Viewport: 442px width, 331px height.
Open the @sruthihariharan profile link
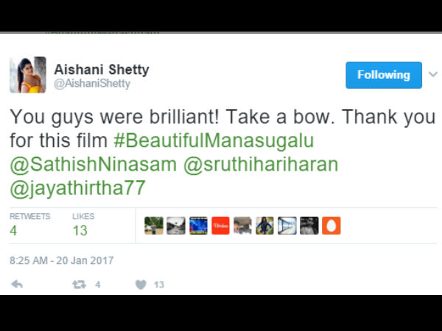pos(261,164)
